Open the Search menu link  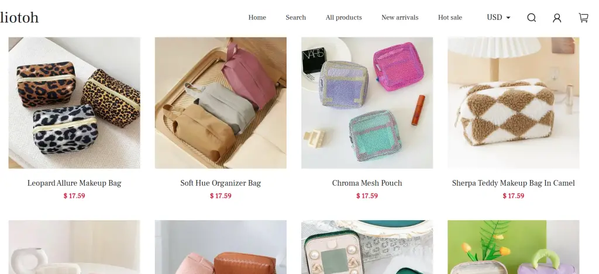[295, 18]
